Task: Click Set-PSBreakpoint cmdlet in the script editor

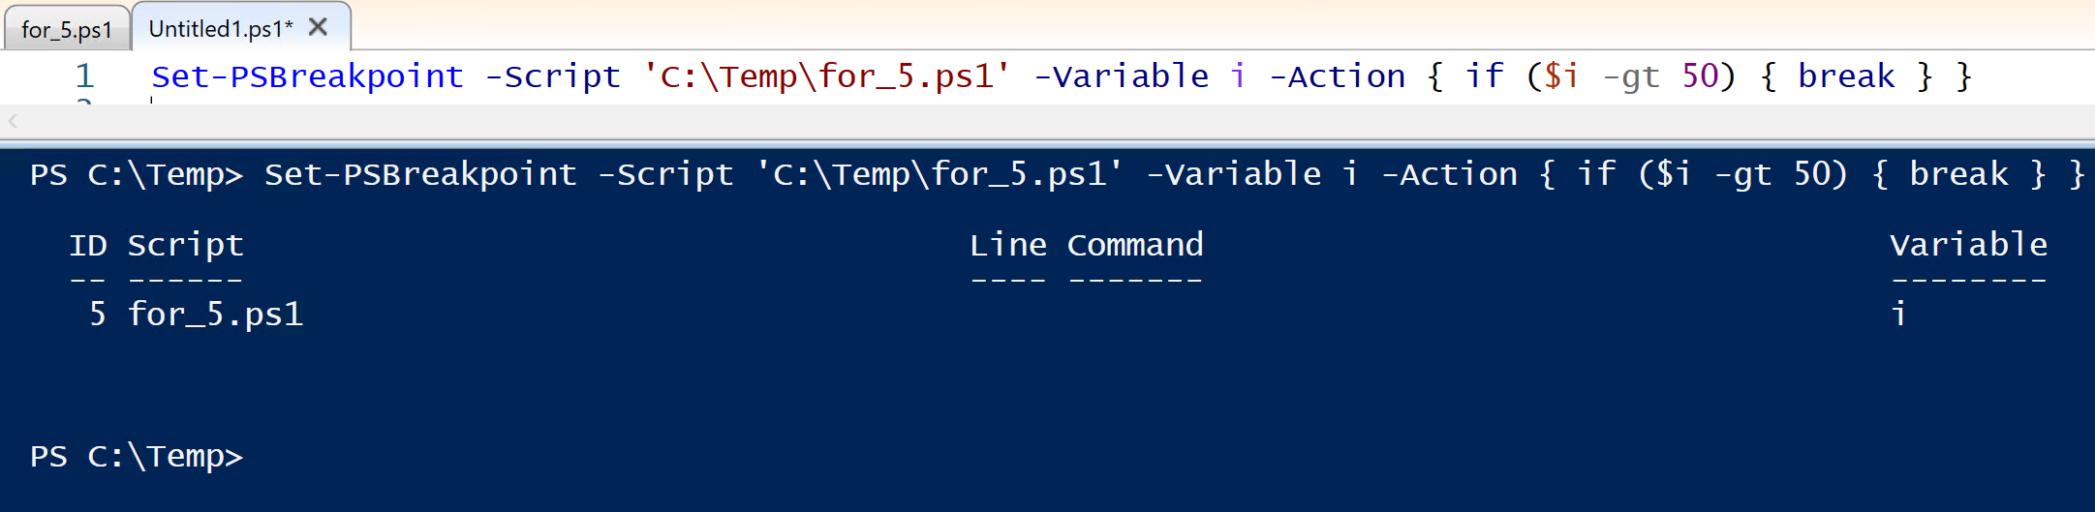Action: [307, 75]
